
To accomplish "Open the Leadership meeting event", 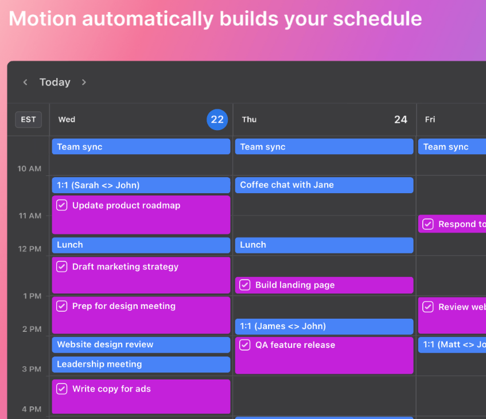I will point(141,364).
